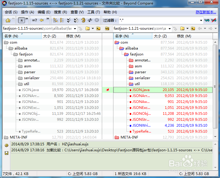Select the left pane parser folder
The width and height of the screenshot is (220, 178).
coord(30,72)
